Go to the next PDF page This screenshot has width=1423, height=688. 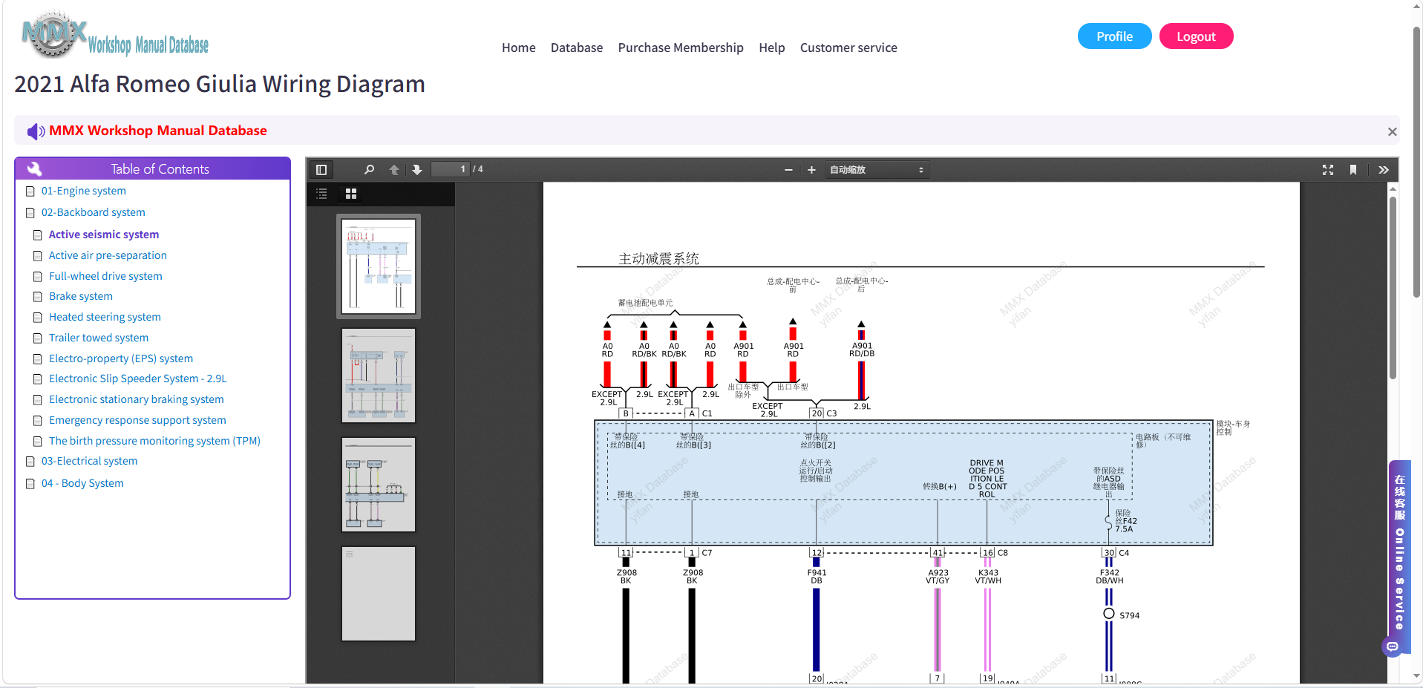coord(417,170)
